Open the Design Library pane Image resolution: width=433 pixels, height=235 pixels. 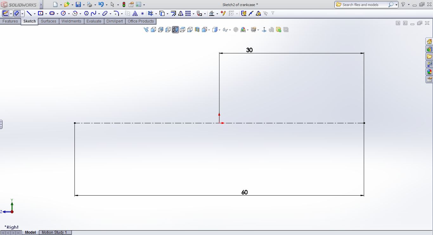[x=429, y=49]
